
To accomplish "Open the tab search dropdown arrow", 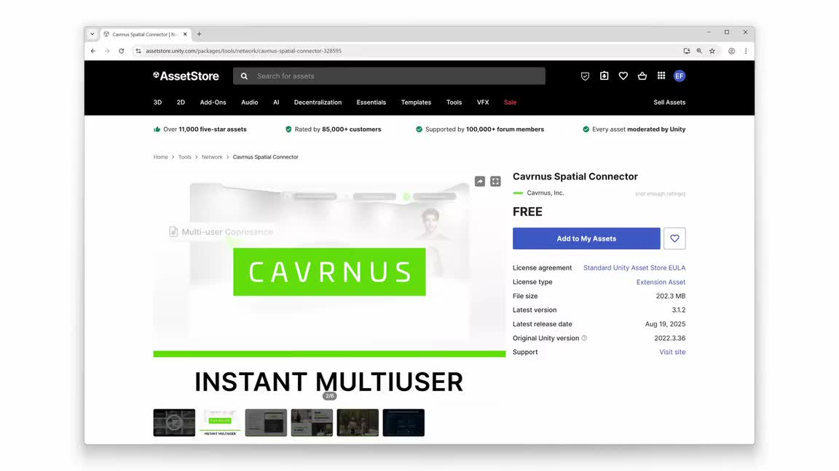I will tap(92, 33).
